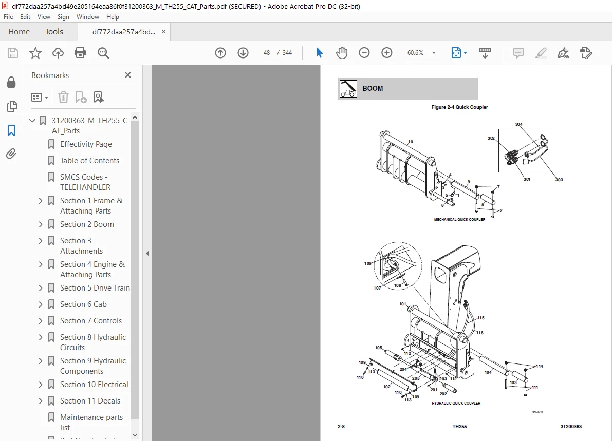Click the scrolling mode read icon
Screen dimensions: 612x441
pos(485,53)
